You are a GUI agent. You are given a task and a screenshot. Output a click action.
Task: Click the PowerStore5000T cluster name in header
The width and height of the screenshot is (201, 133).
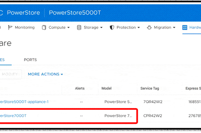tap(75, 13)
